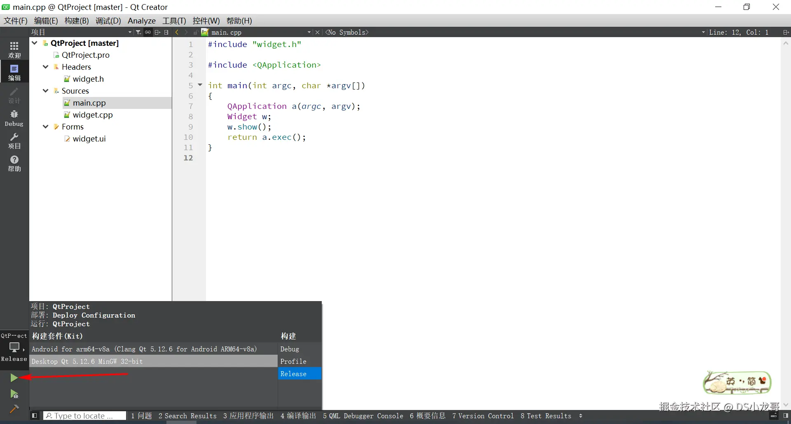
Task: Choose the Release build configuration
Action: (300, 374)
